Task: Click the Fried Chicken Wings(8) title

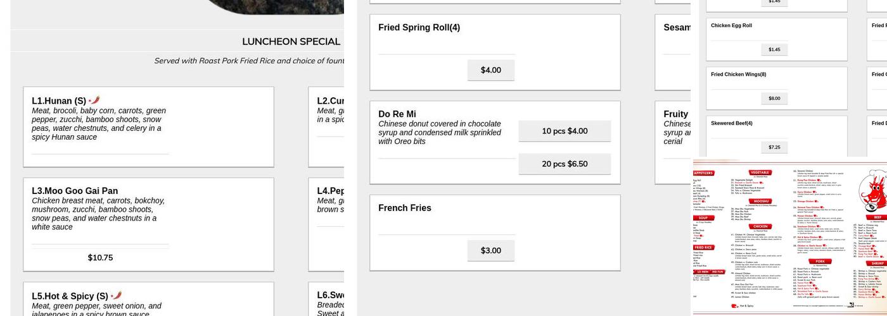Action: tap(738, 75)
